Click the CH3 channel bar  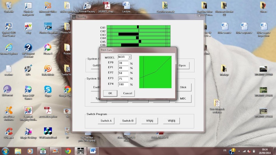[139, 34]
